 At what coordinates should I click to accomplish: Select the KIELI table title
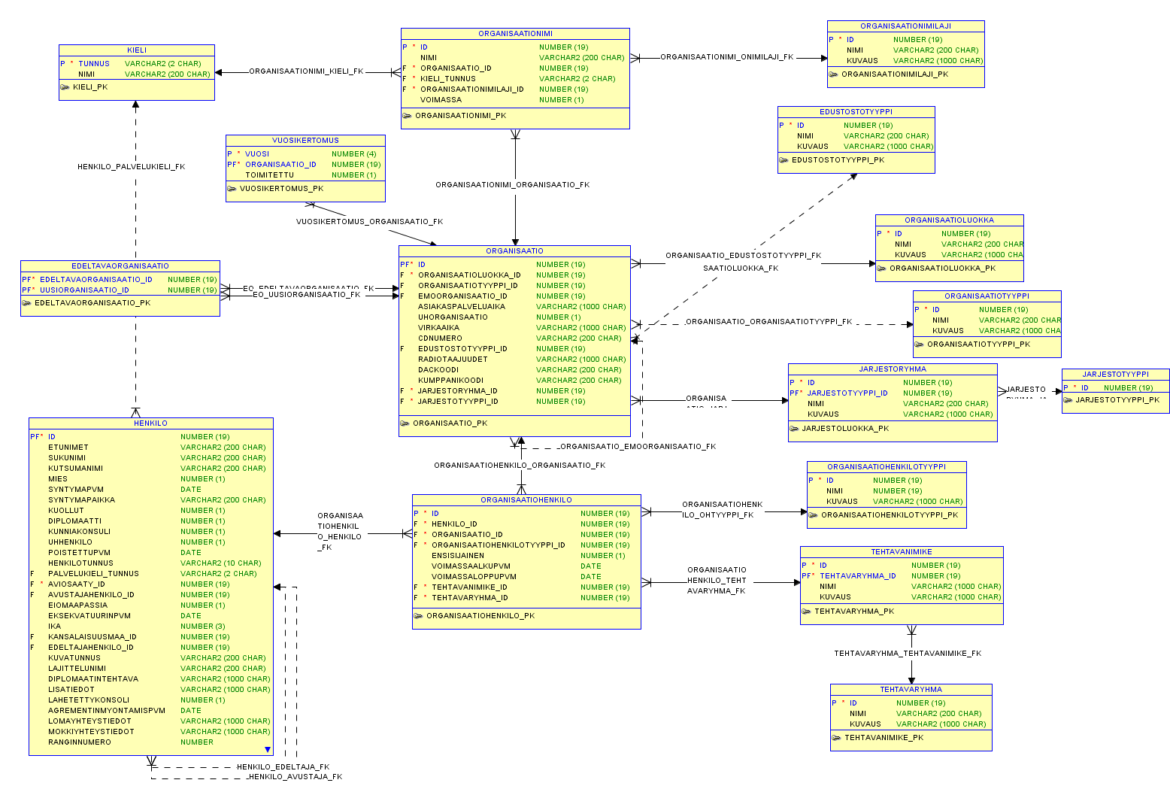tap(137, 50)
